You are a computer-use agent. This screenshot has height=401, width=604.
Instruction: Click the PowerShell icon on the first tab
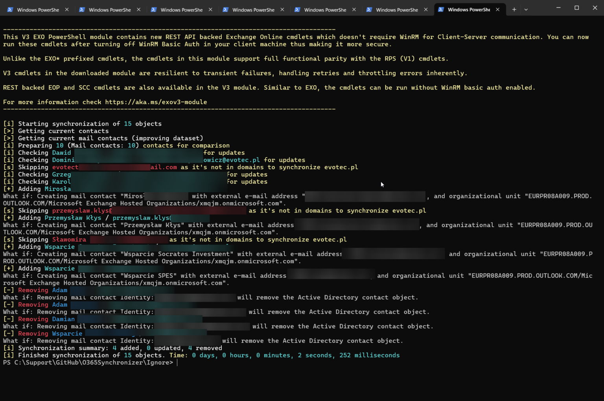(10, 10)
